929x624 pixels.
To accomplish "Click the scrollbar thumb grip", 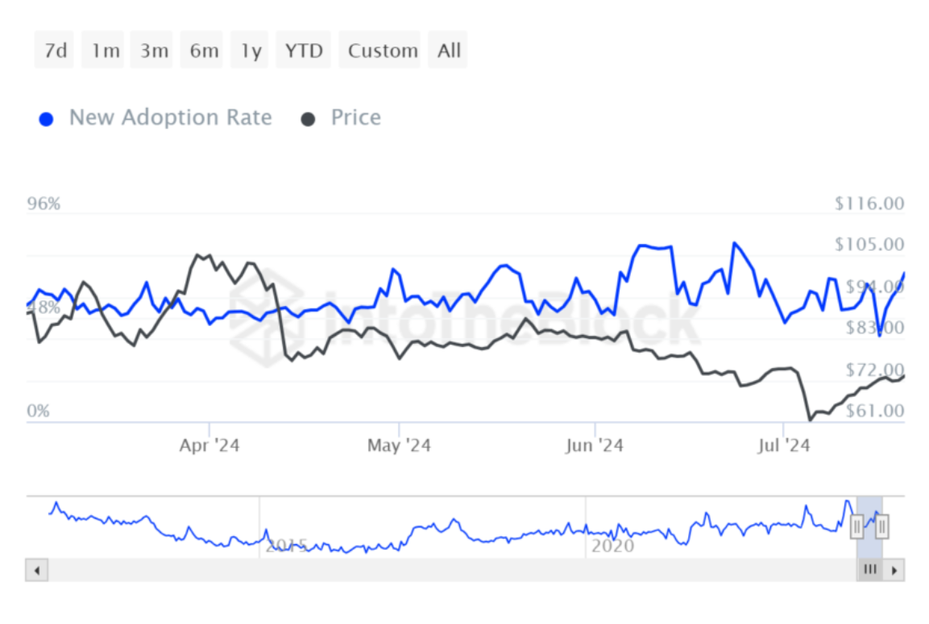I will click(869, 569).
